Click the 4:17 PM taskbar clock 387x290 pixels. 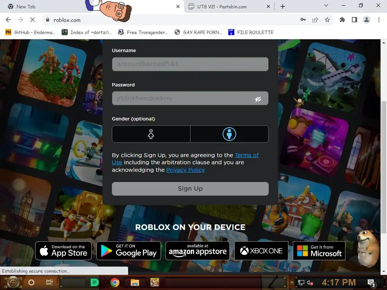click(x=339, y=282)
